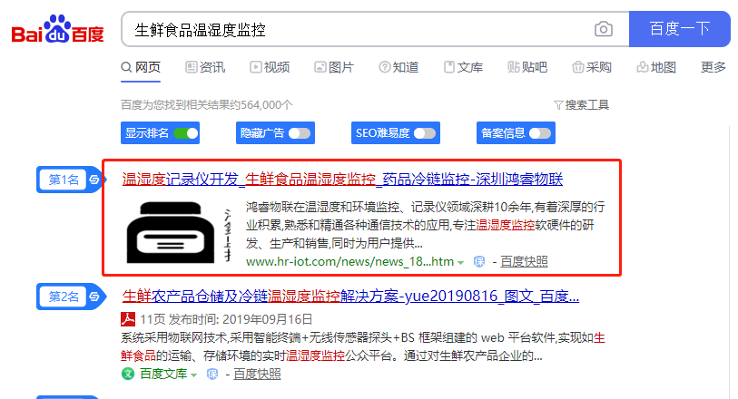The width and height of the screenshot is (738, 399).
Task: Toggle the 显示排名 switch off
Action: [186, 133]
